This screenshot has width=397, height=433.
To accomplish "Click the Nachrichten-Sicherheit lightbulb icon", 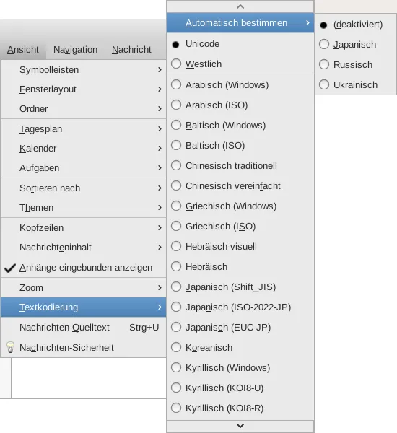I will 10,347.
